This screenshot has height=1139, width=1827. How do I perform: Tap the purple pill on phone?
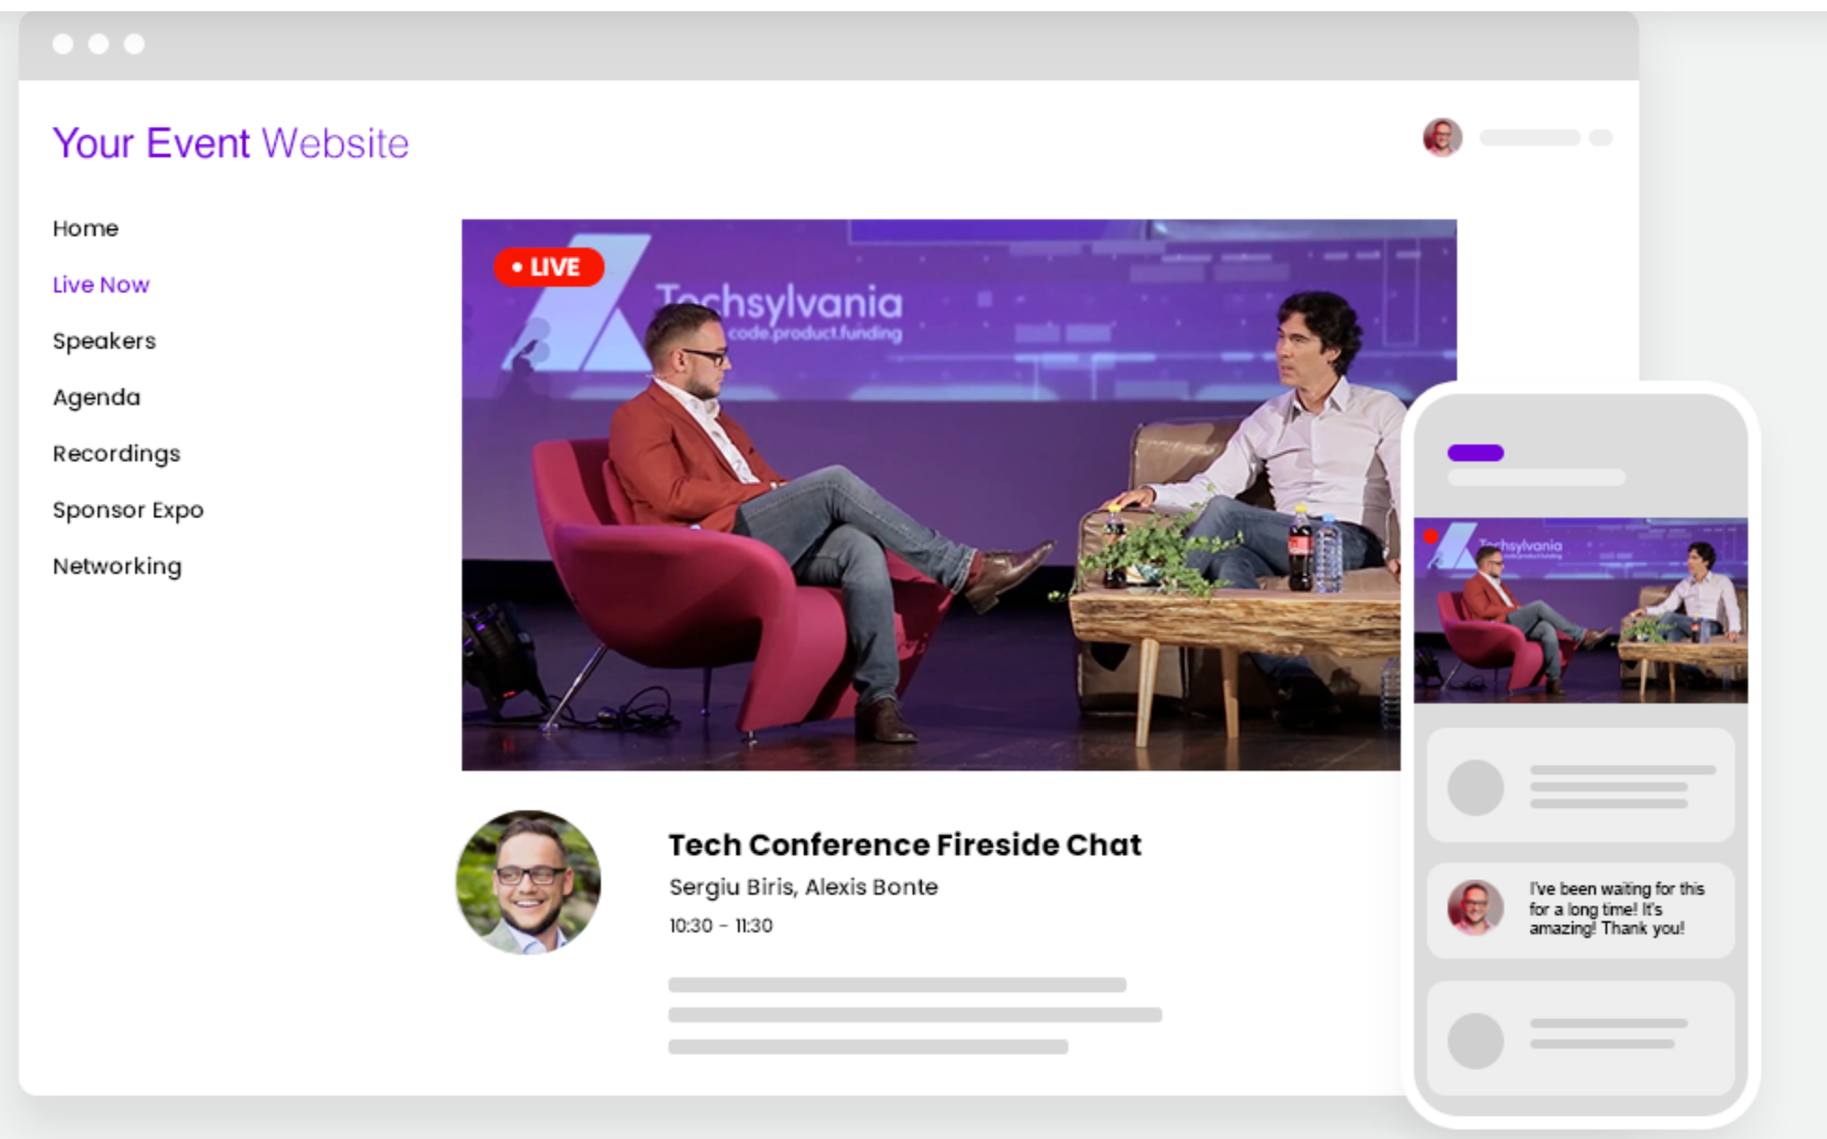1475,453
